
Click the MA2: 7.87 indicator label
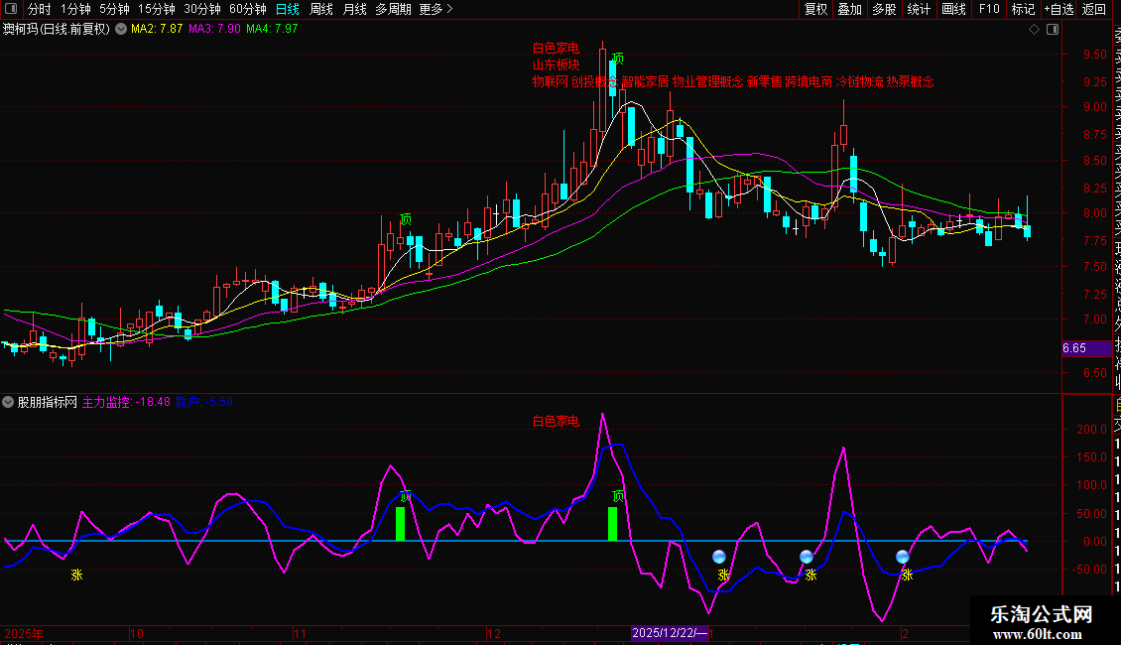[x=157, y=29]
